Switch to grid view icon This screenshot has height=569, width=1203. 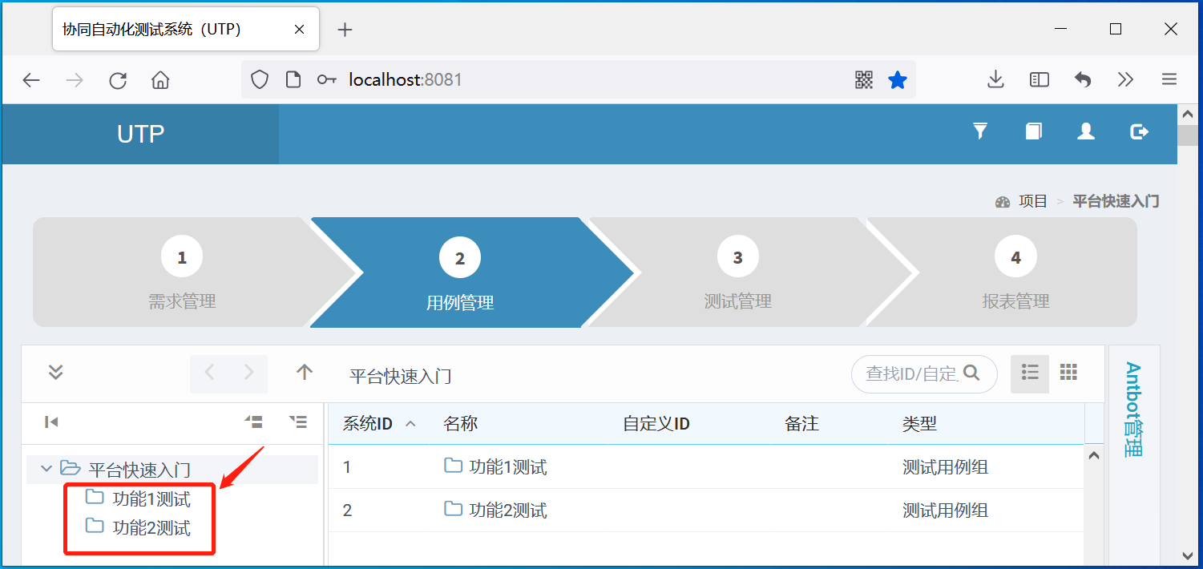pyautogui.click(x=1068, y=373)
